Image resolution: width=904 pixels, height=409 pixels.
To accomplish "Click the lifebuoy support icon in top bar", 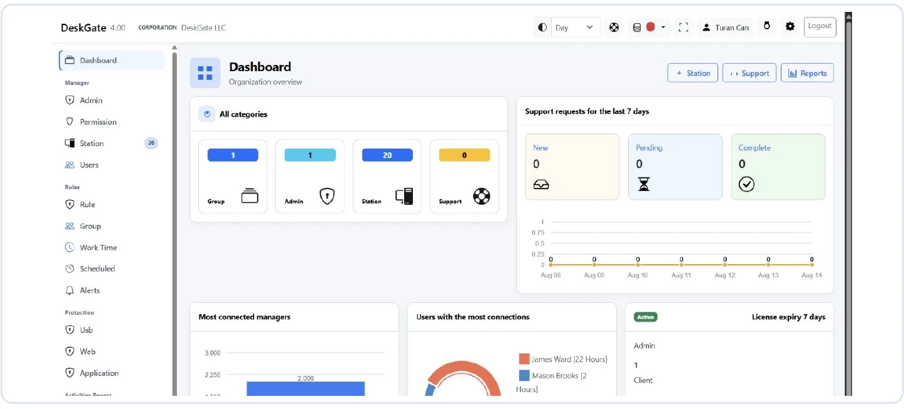I will (x=614, y=27).
